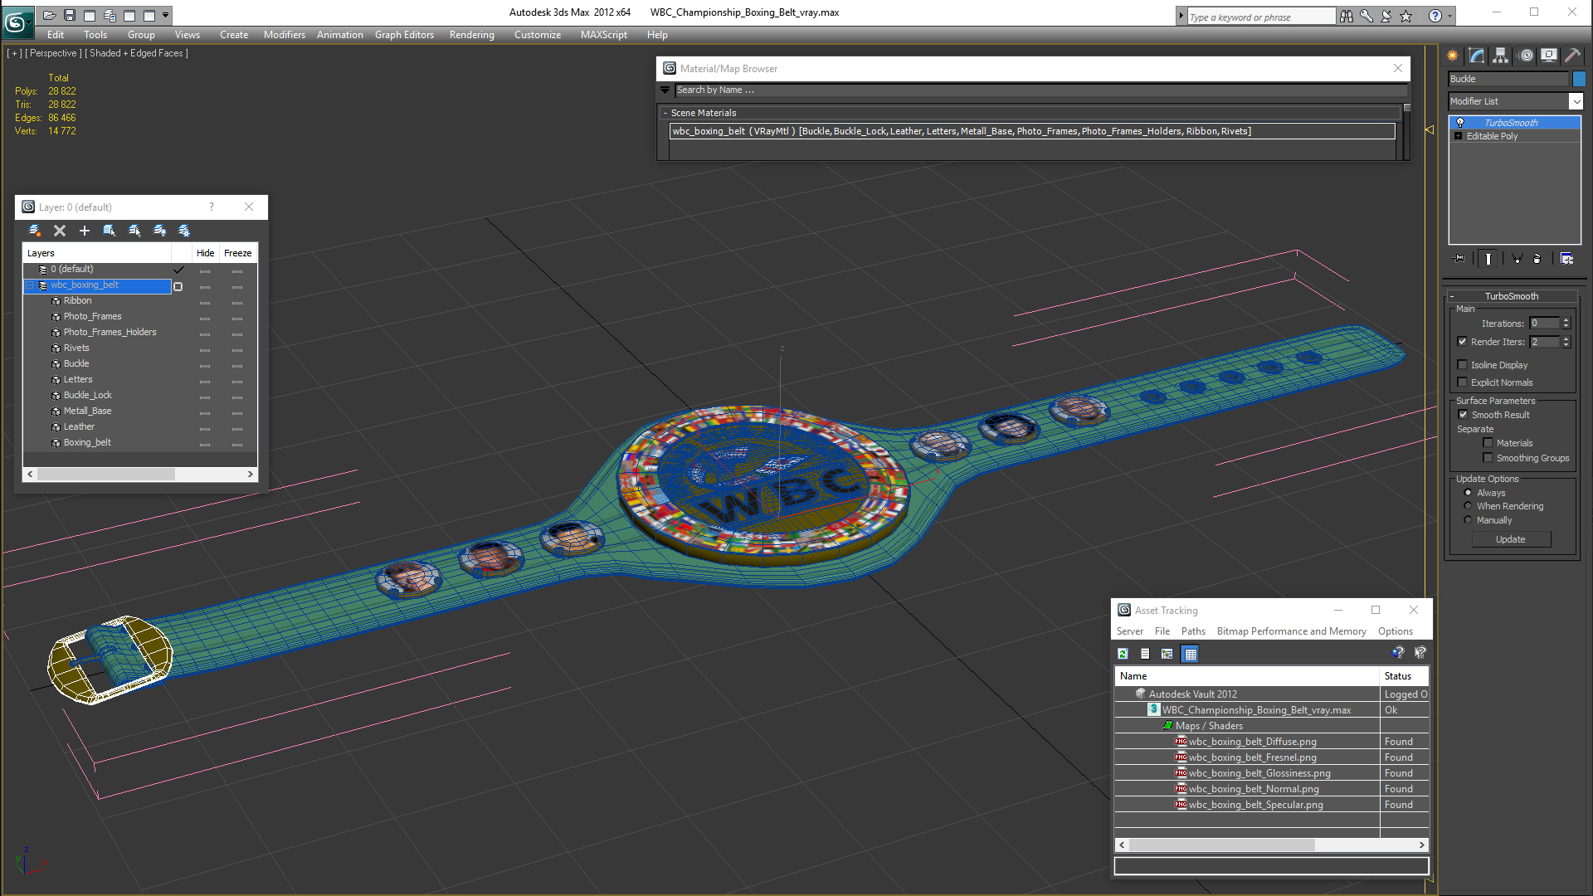Screen dimensions: 1593x896
Task: Click the Buckle object name field
Action: 1508,79
